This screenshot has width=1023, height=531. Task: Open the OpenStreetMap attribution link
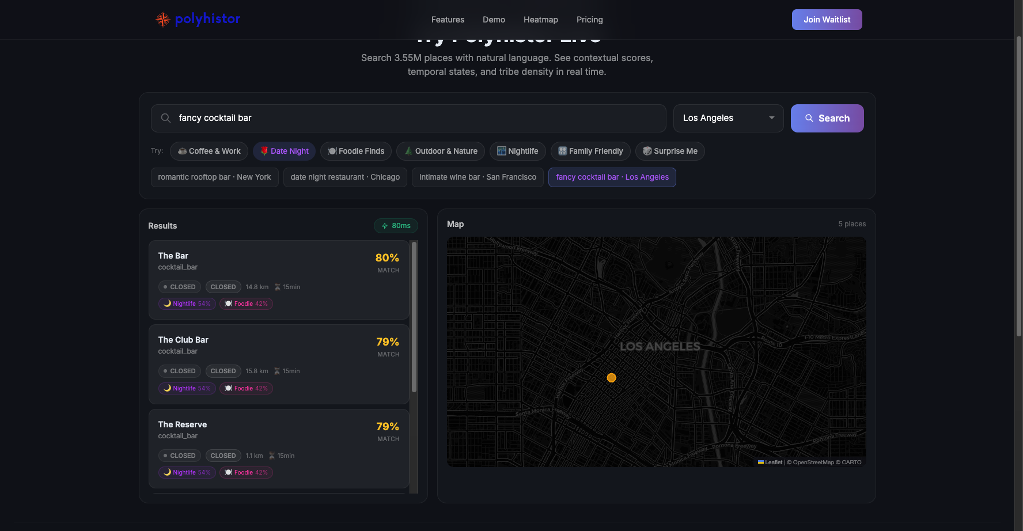pos(813,462)
